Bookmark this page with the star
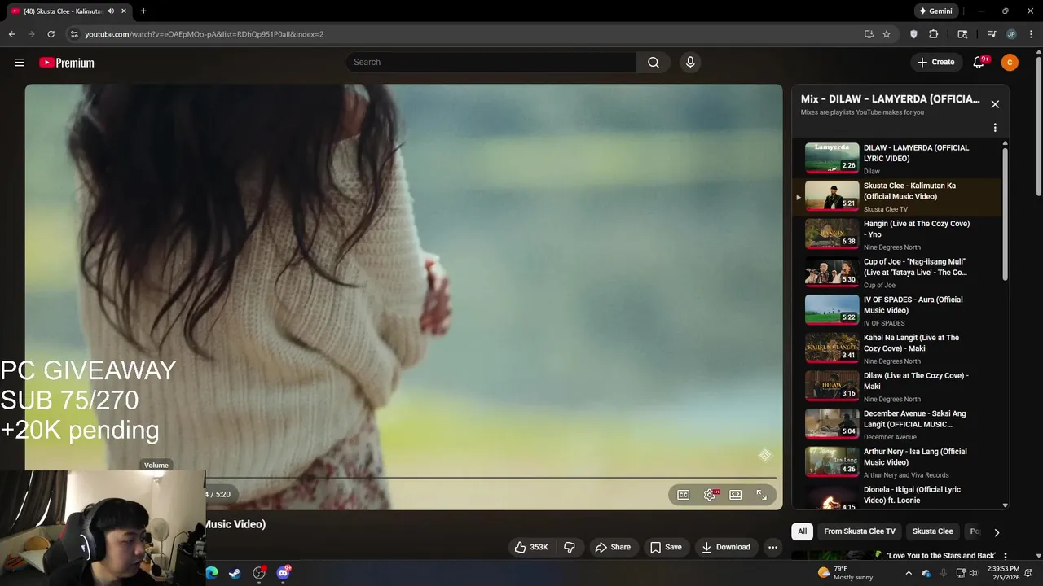 887,34
